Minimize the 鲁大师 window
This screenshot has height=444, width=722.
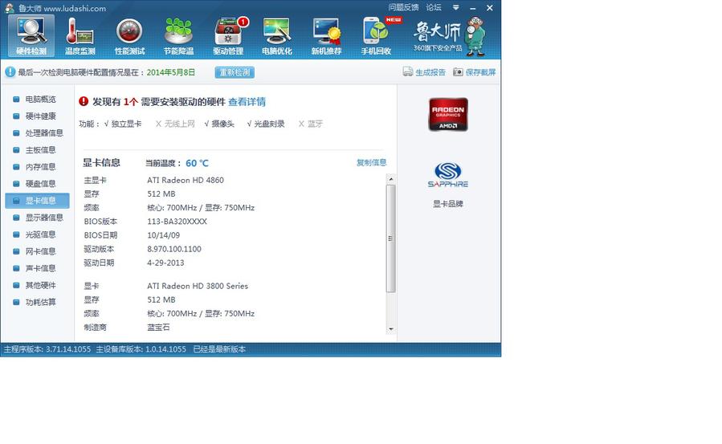tap(472, 8)
